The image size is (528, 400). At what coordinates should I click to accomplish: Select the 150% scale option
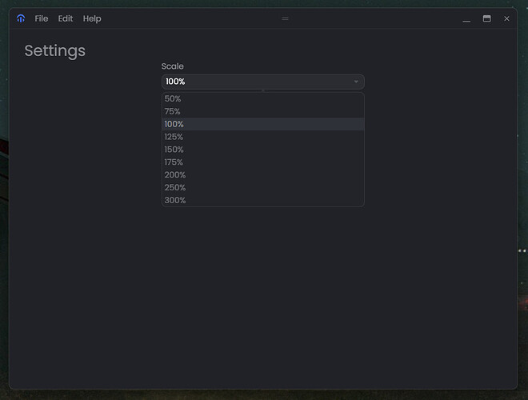pyautogui.click(x=174, y=150)
